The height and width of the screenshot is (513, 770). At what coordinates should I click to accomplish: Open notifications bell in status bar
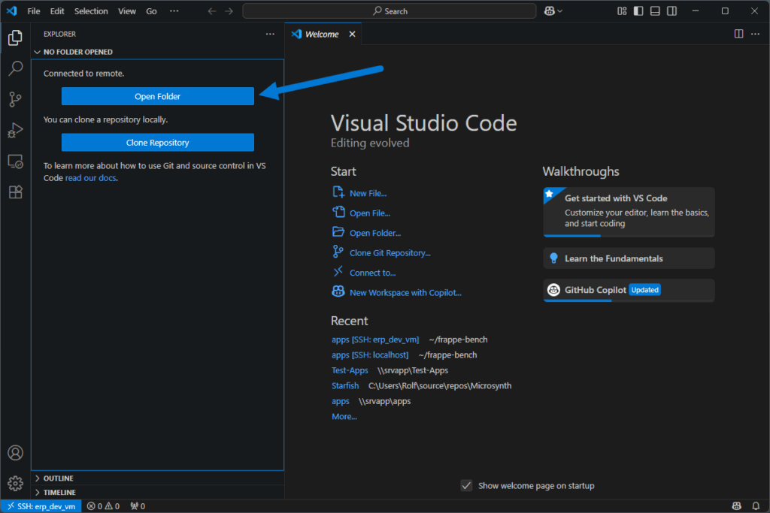coord(756,506)
